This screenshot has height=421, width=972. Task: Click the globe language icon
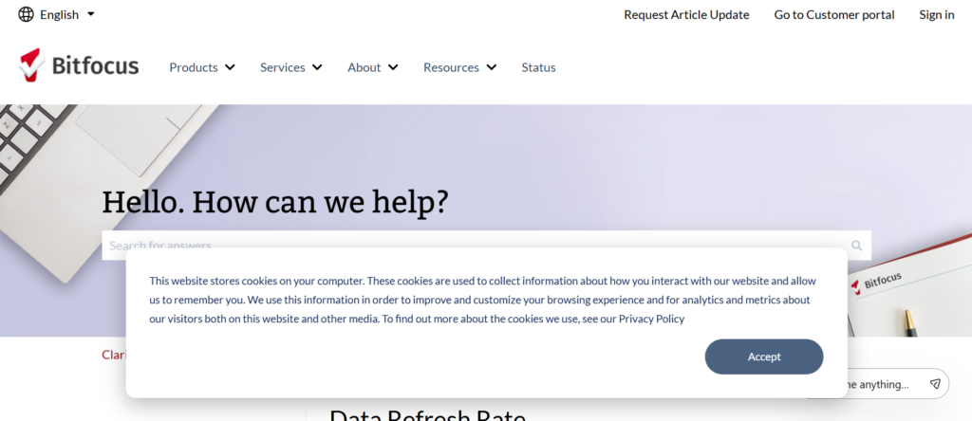point(26,14)
